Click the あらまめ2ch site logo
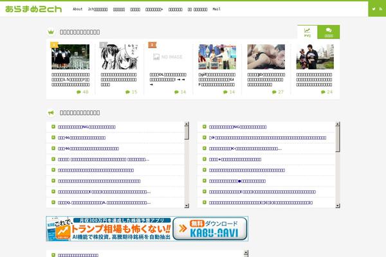 [33, 9]
